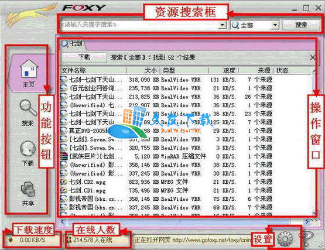Click the horizontal scrollbar right arrow
Image resolution: width=325 pixels, height=250 pixels.
(x=307, y=222)
